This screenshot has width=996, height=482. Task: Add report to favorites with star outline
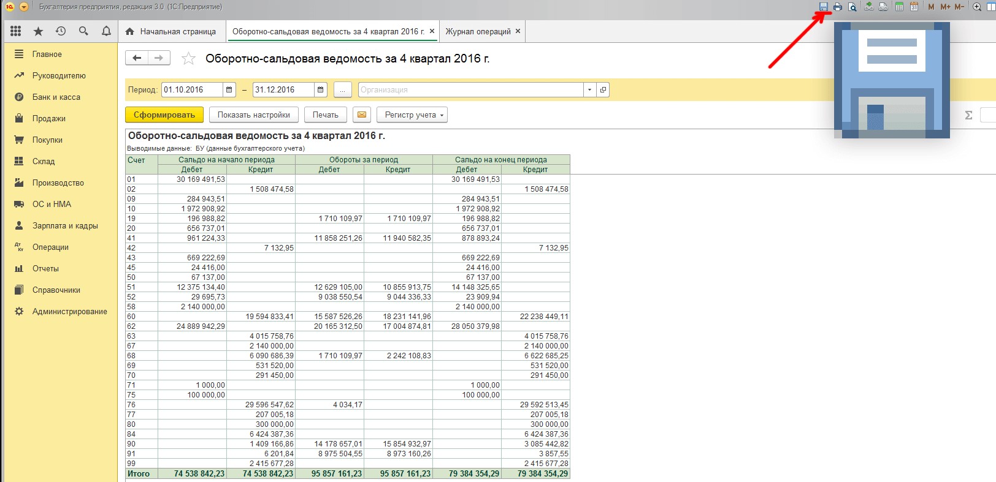click(x=188, y=59)
